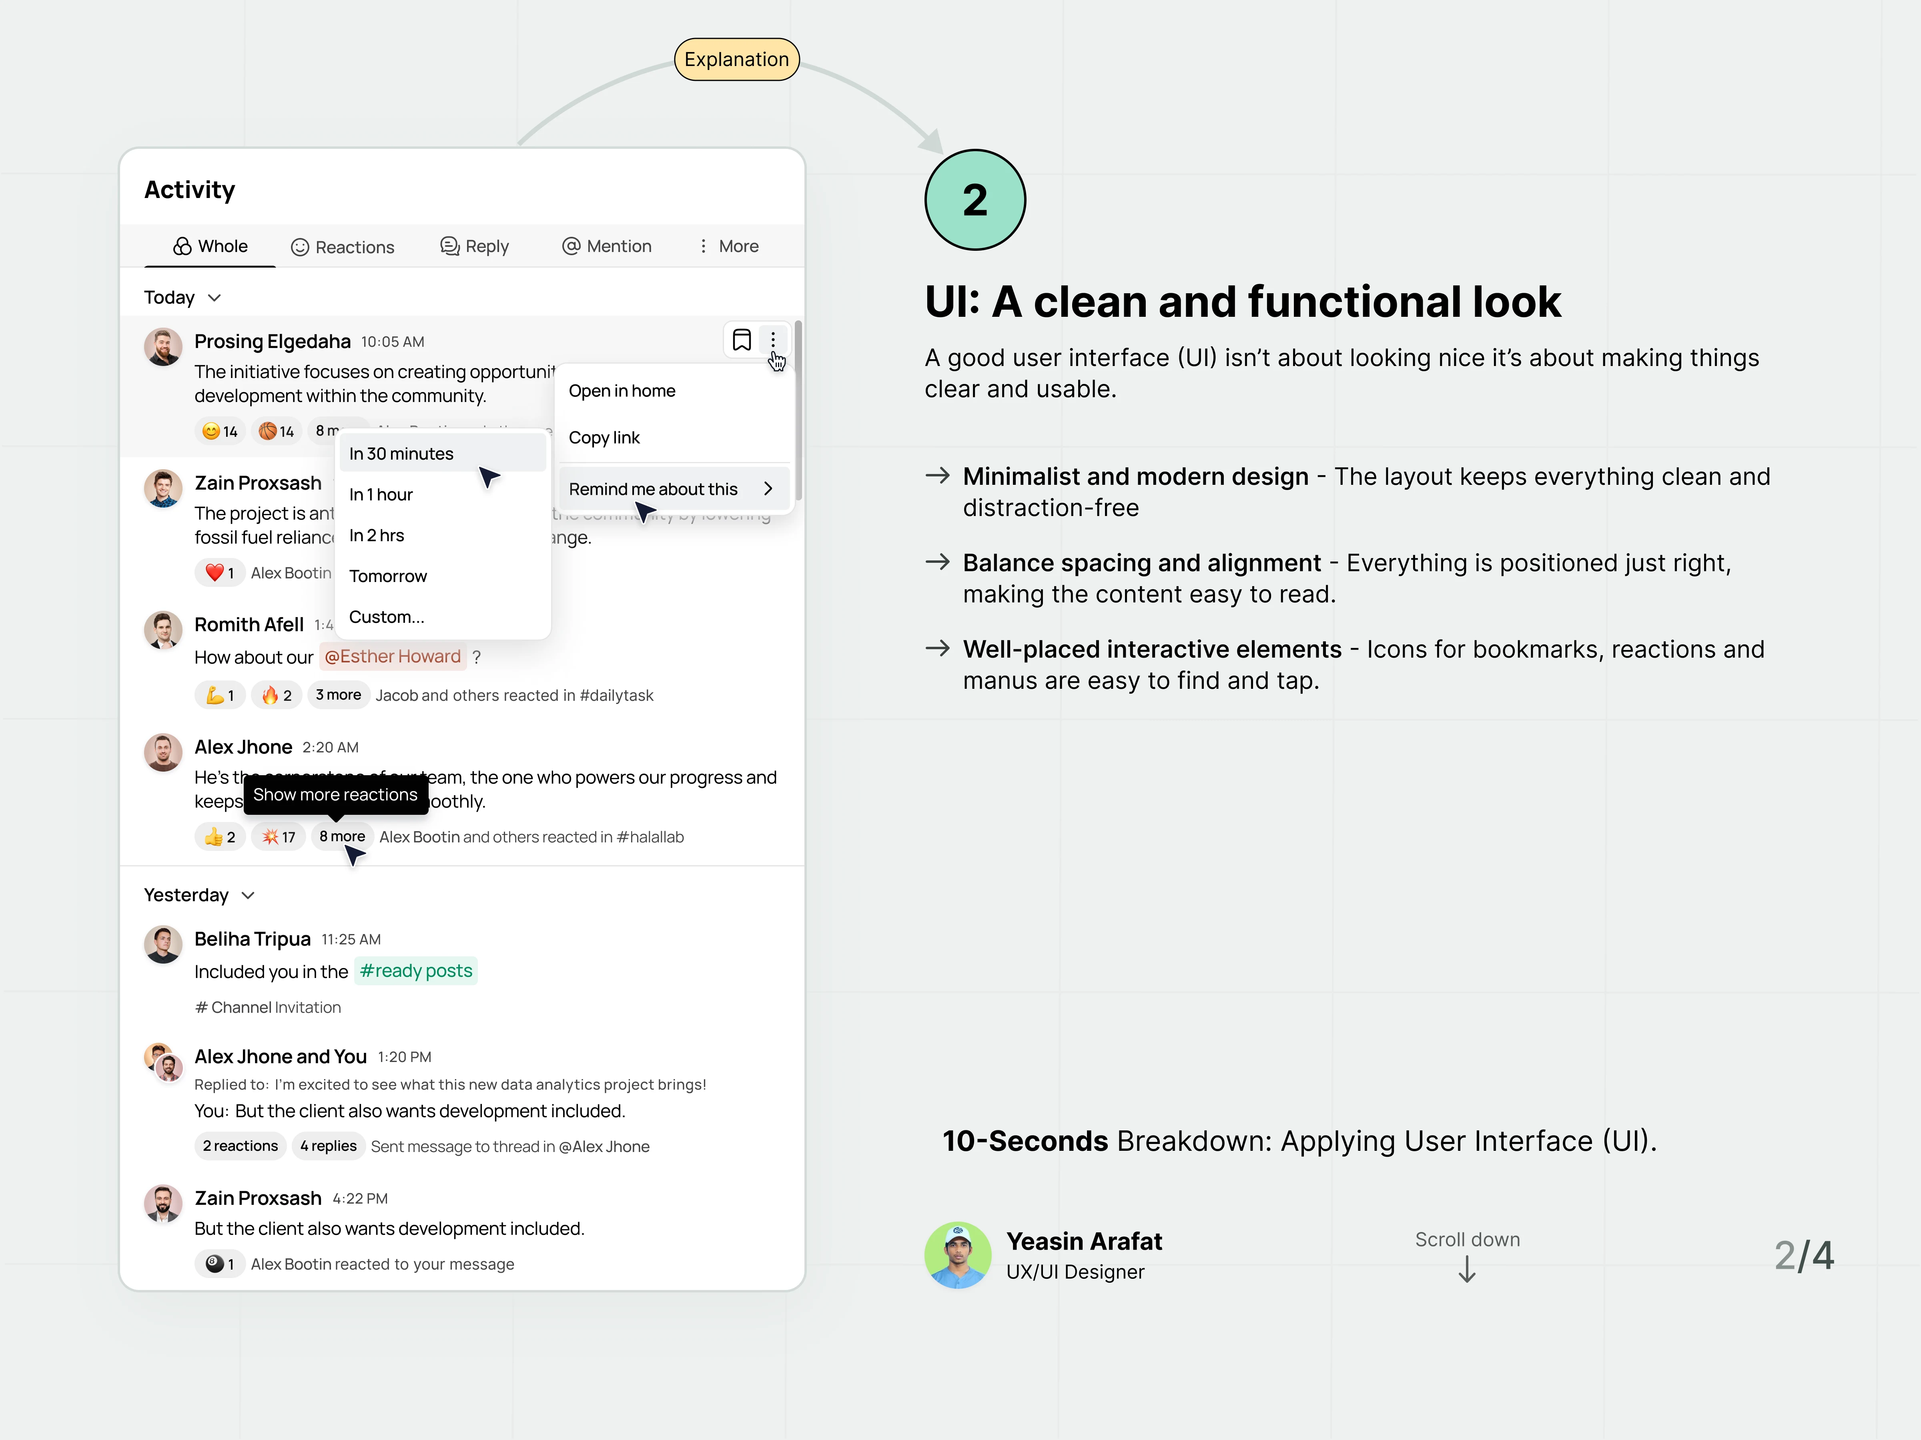Viewport: 1921px width, 1440px height.
Task: Click the Activity panel title
Action: click(189, 189)
